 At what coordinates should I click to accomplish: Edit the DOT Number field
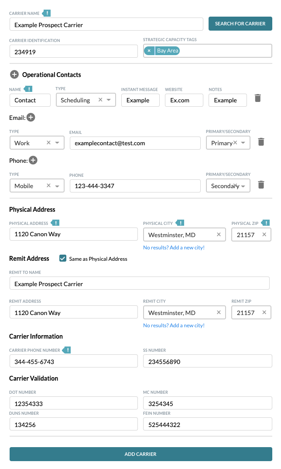click(x=73, y=403)
